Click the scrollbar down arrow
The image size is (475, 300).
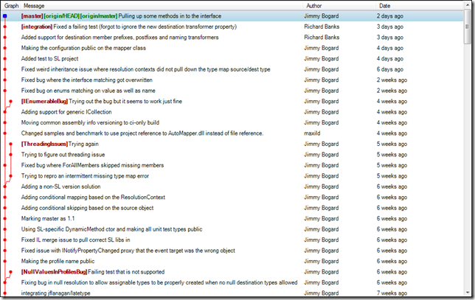click(468, 293)
